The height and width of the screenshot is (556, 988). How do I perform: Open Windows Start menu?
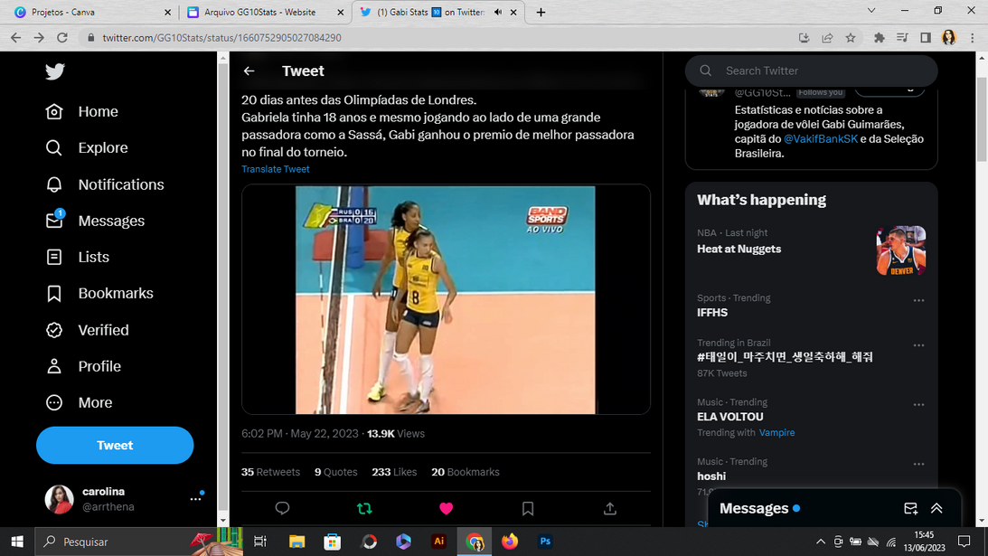[x=17, y=542]
